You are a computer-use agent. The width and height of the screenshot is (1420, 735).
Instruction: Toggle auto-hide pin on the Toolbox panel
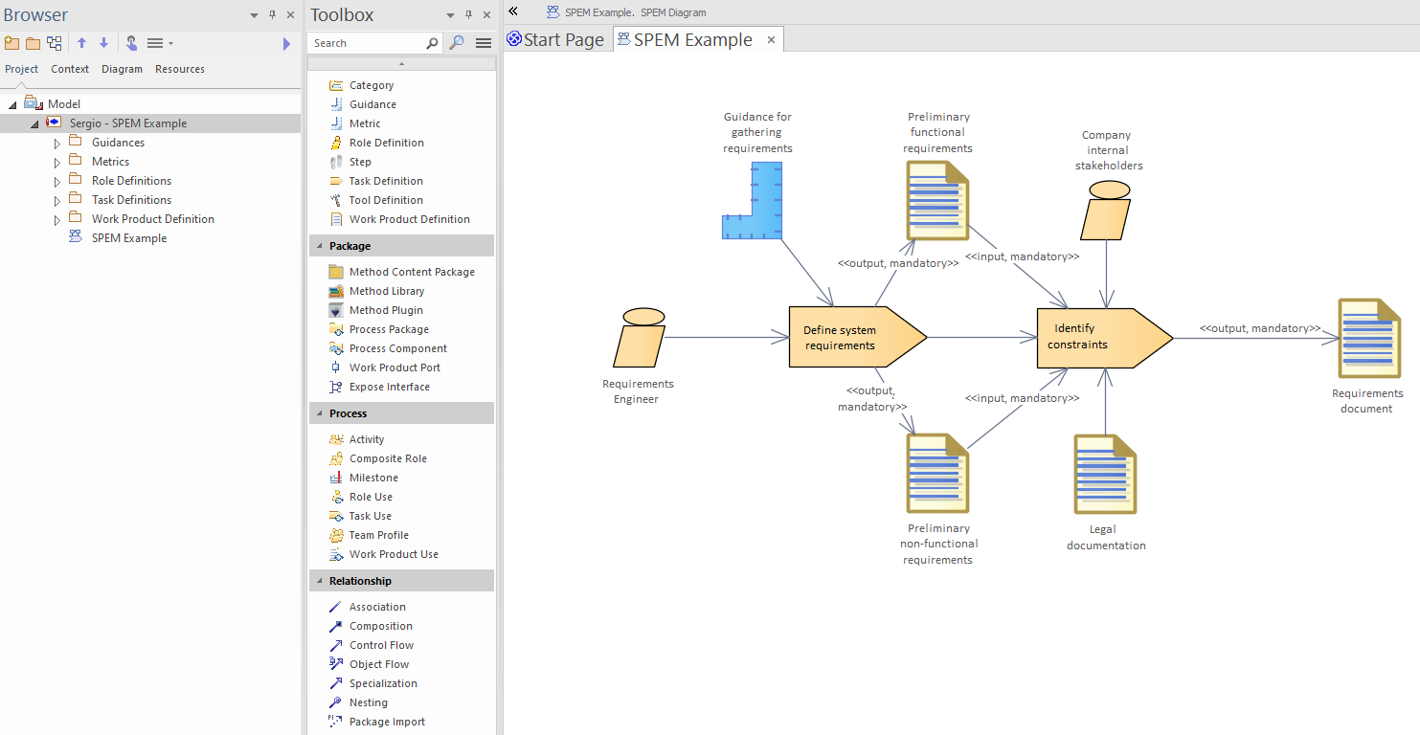coord(468,13)
